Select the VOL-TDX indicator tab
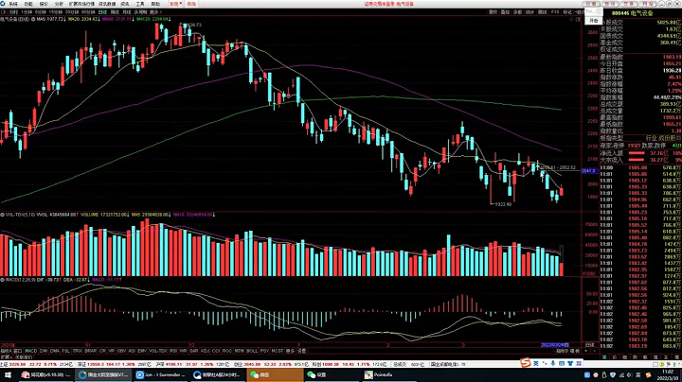Image resolution: width=682 pixels, height=382 pixels. point(158,350)
